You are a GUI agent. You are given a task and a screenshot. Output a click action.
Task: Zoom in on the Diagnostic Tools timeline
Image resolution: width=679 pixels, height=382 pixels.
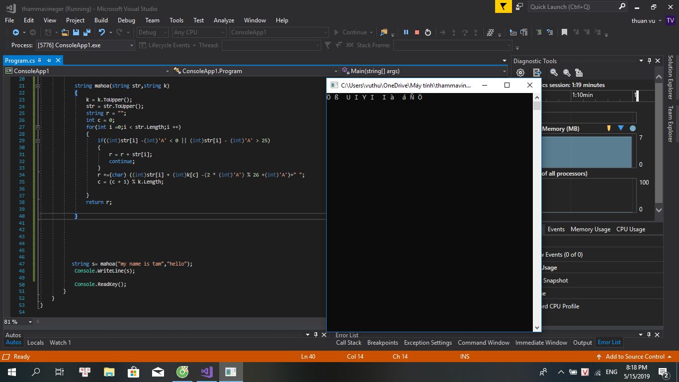coord(554,73)
